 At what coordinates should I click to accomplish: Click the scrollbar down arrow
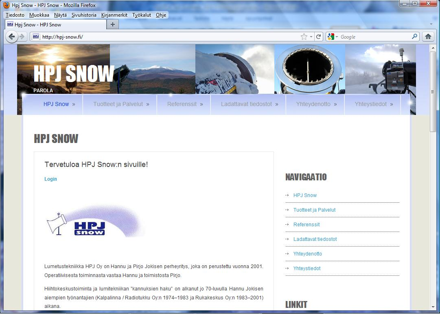click(x=433, y=307)
